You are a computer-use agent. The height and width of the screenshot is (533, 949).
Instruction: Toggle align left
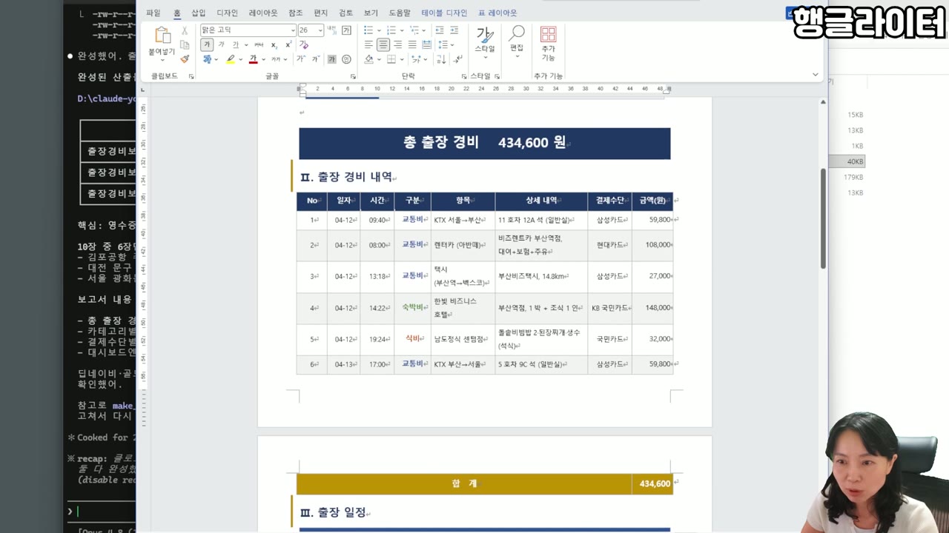[368, 44]
